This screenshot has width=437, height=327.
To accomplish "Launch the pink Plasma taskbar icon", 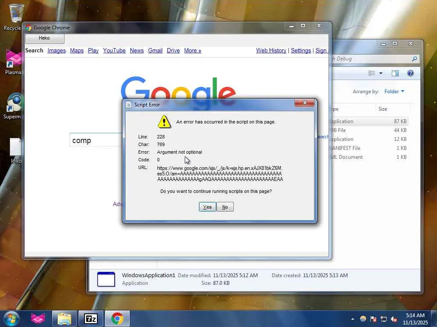I will (38, 318).
